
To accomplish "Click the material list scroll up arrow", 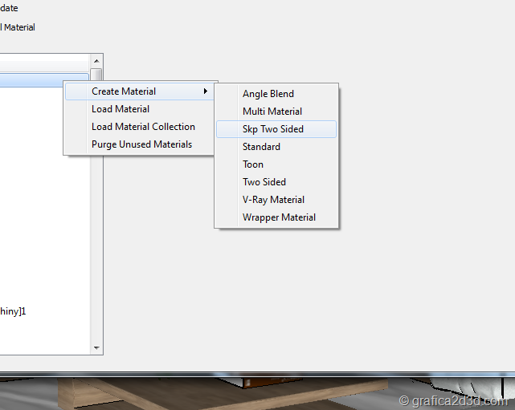I will (96, 61).
